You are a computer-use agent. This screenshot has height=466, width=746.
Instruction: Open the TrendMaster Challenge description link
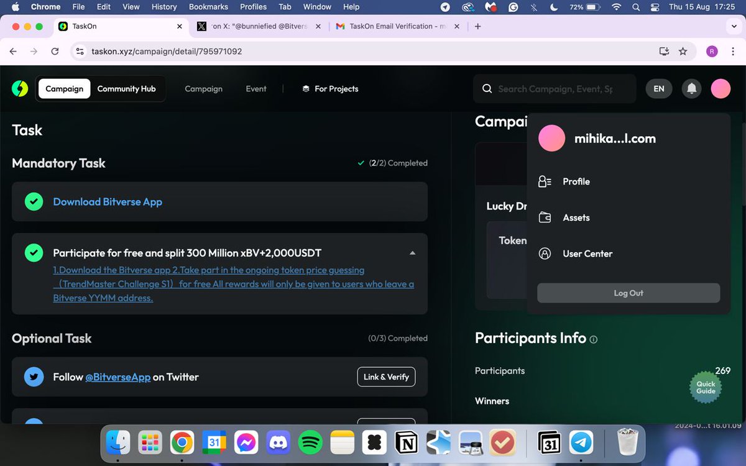tap(233, 284)
